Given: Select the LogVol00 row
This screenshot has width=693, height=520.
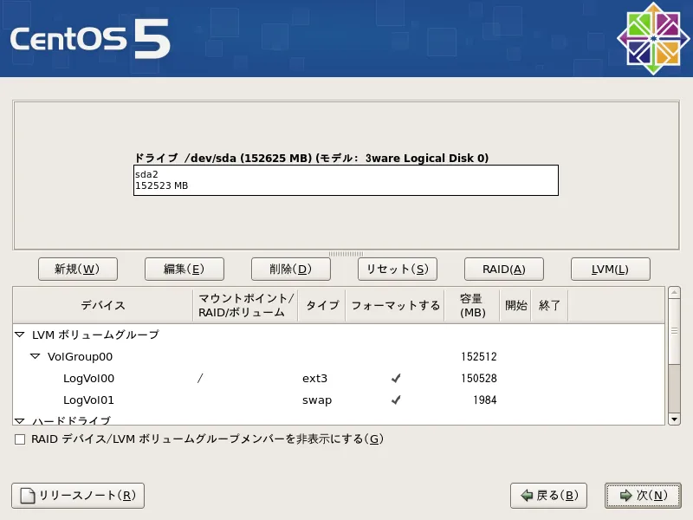Looking at the screenshot, I should point(339,378).
